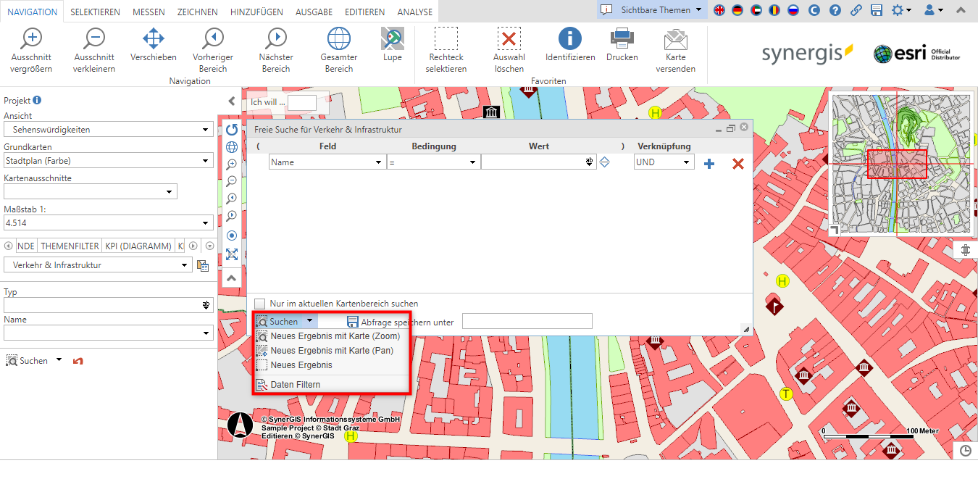Switch to the ANALYSE ribbon tab
Image resolution: width=978 pixels, height=479 pixels.
point(414,12)
